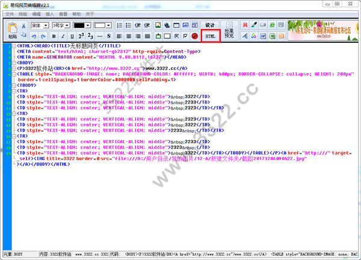Click the status bar 内容:3322软件站 field

(x=73, y=254)
